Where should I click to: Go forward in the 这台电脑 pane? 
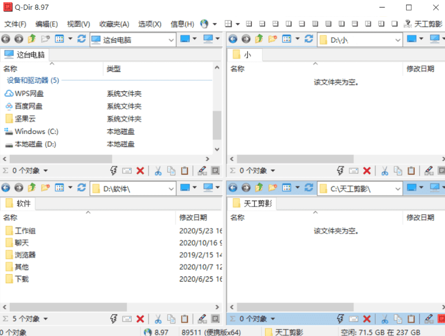tap(19, 39)
